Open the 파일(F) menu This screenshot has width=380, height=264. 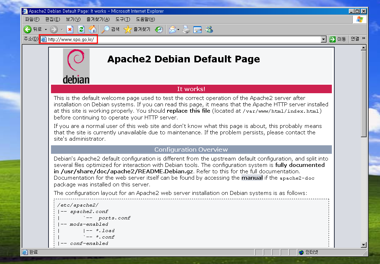(x=32, y=19)
